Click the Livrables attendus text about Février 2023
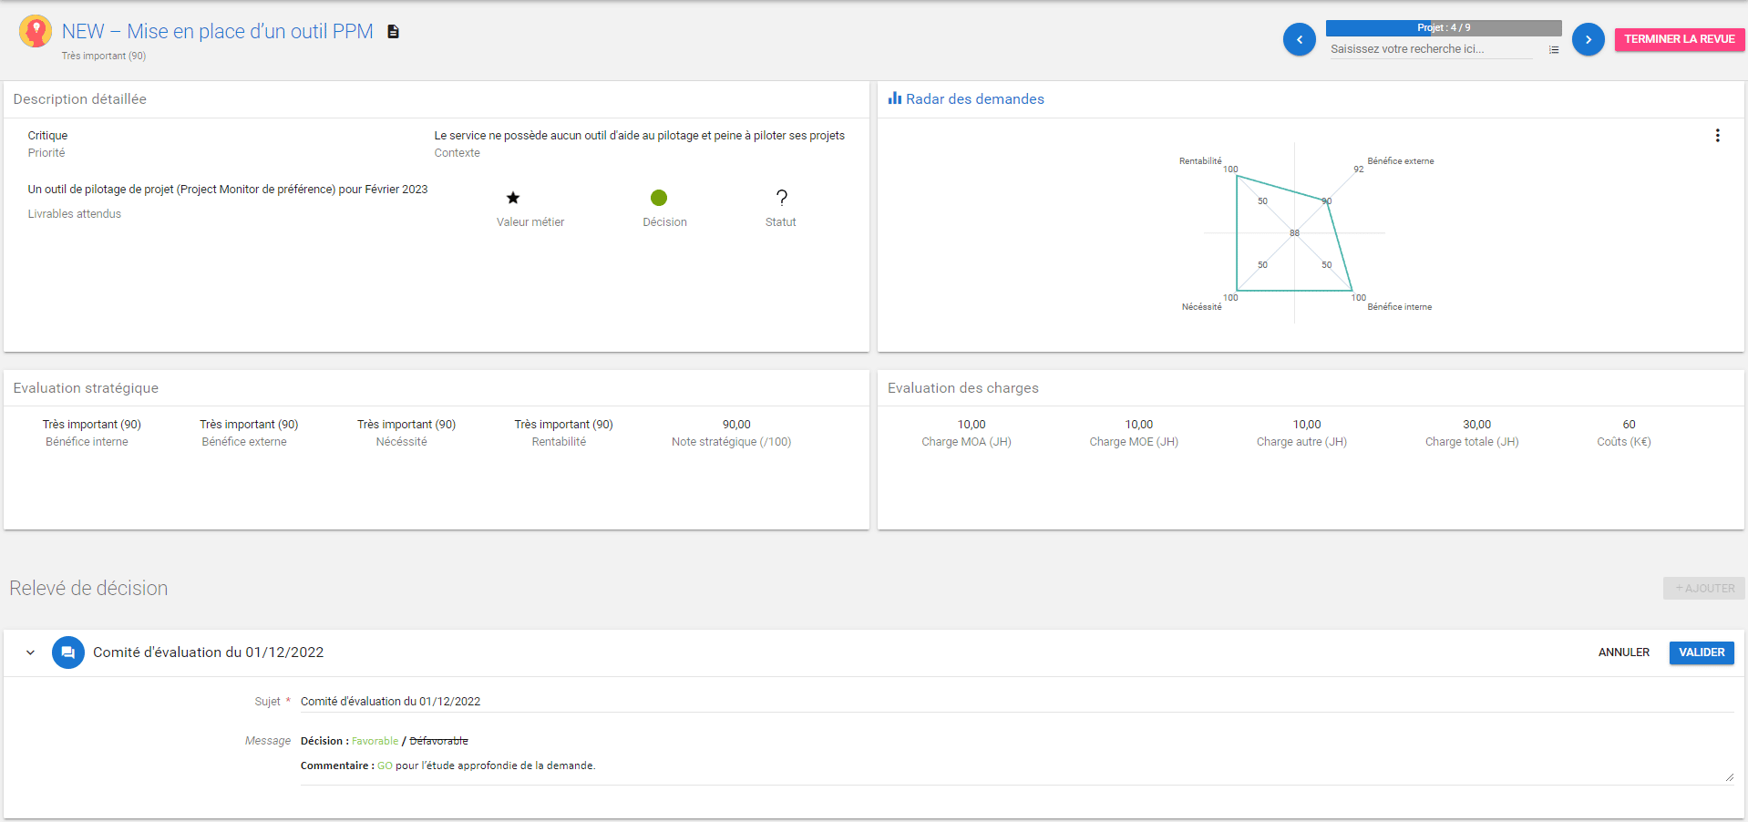The width and height of the screenshot is (1748, 822). (x=228, y=190)
